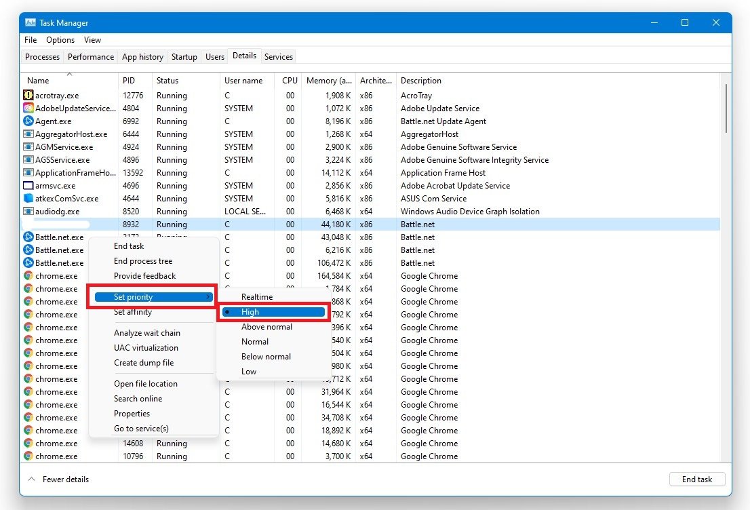Viewport: 750px width, 510px height.
Task: Select Open file location menu entry
Action: click(145, 384)
